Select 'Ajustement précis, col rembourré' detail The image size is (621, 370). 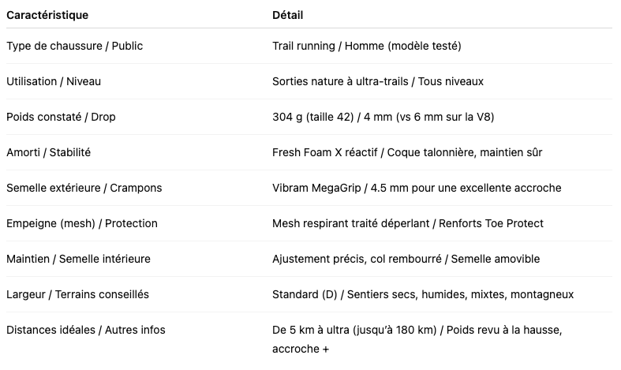coord(357,259)
